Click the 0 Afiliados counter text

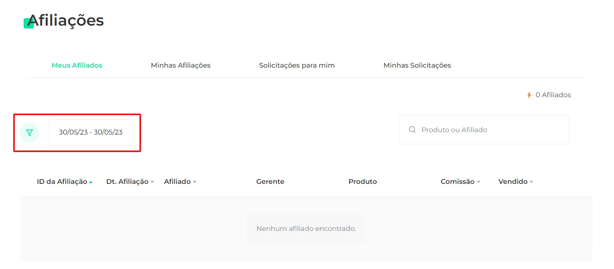coord(553,95)
